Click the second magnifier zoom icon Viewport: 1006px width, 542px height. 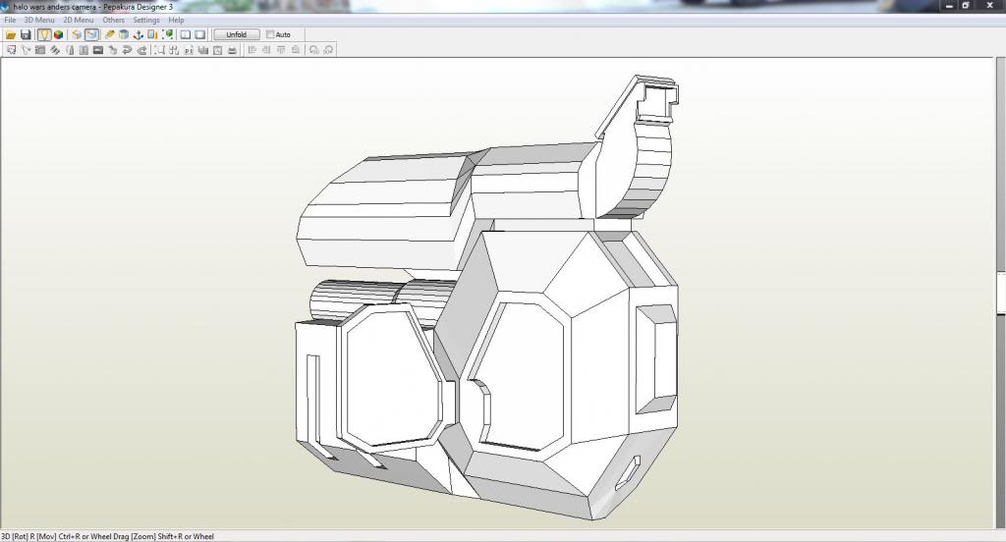click(328, 50)
